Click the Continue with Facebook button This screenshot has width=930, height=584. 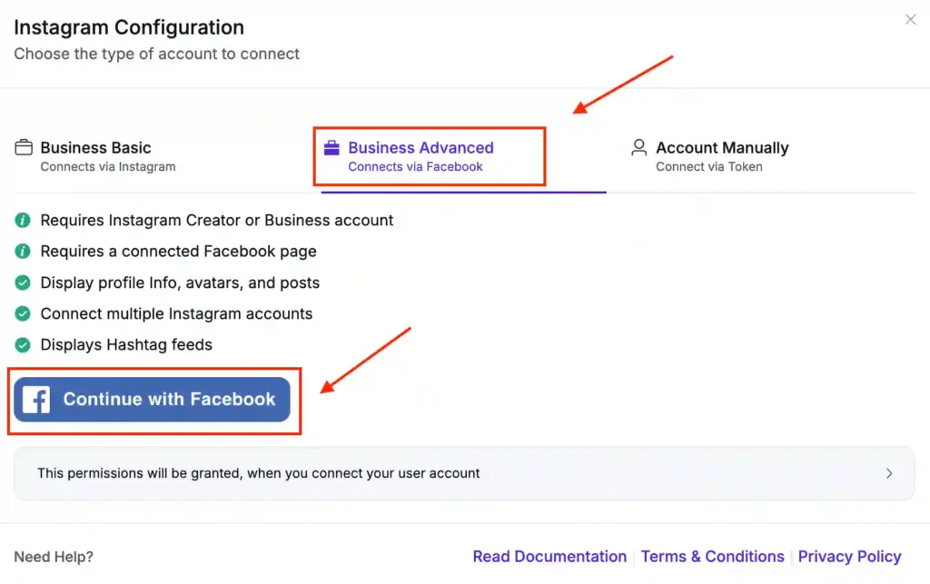153,399
